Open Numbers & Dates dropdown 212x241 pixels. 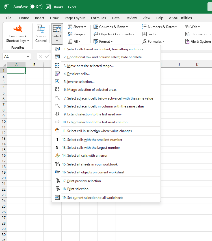pos(160,27)
